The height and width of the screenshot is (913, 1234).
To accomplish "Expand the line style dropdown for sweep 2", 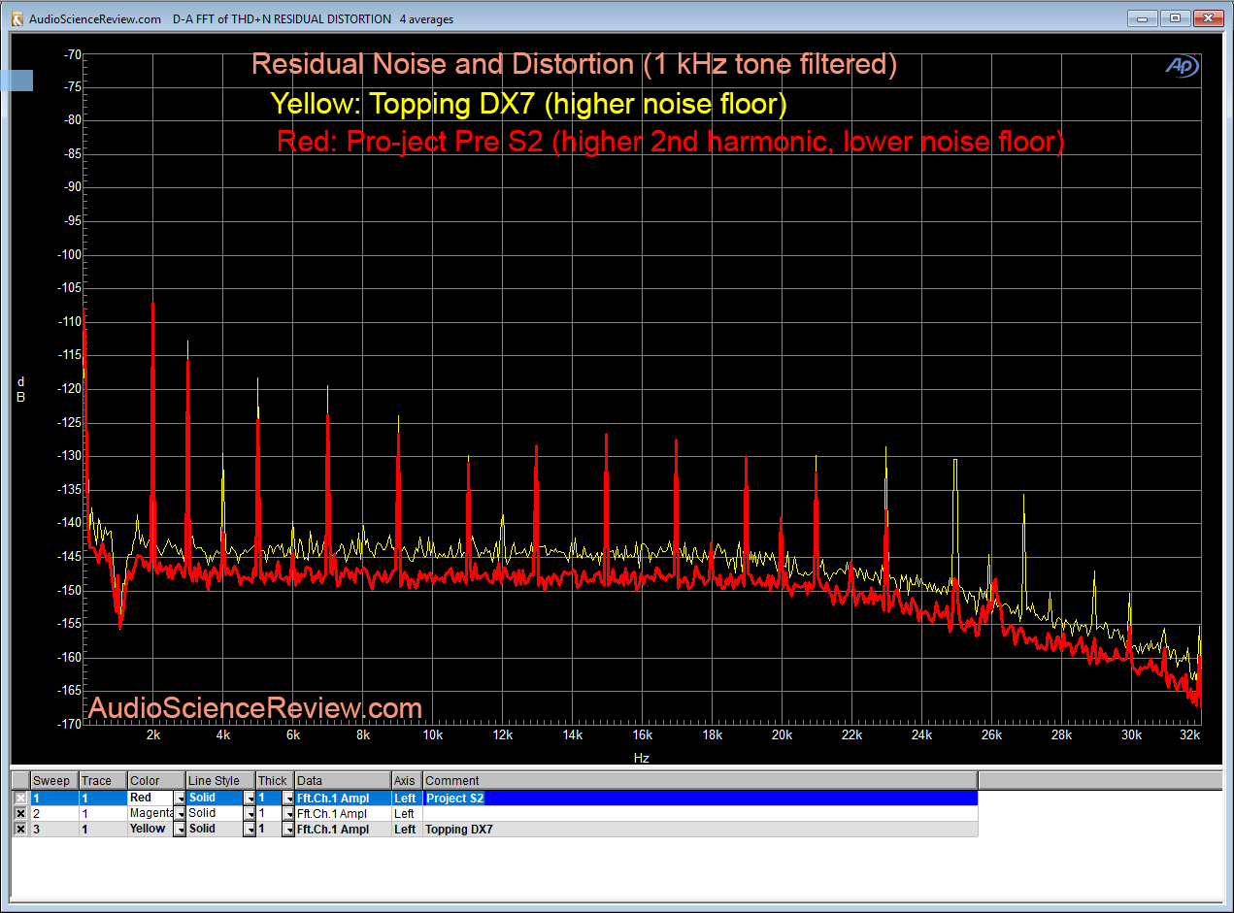I will tap(250, 813).
